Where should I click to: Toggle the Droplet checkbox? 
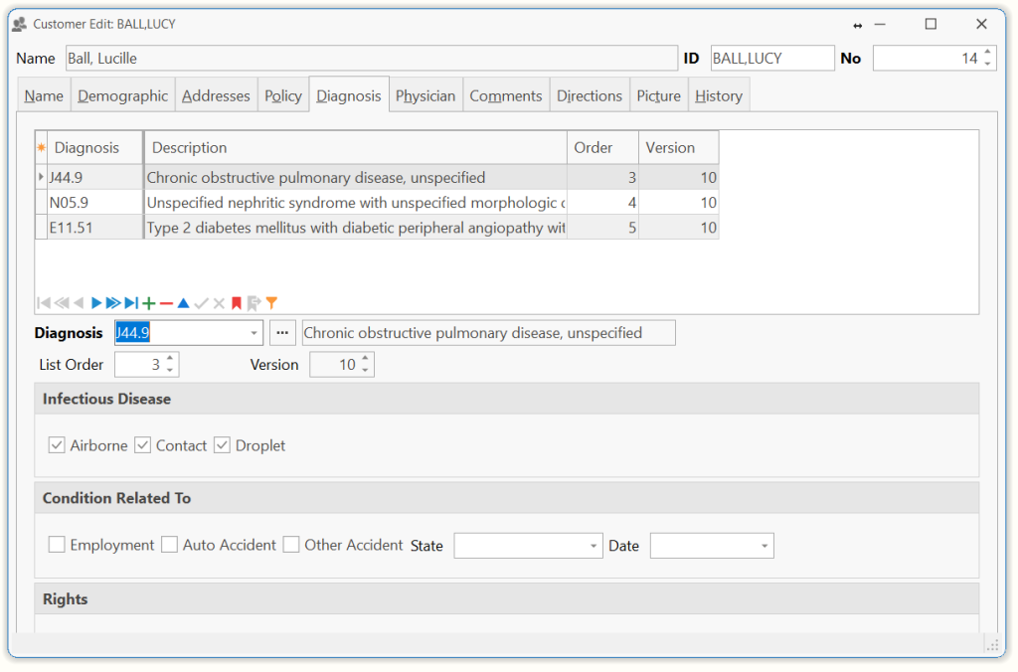pyautogui.click(x=223, y=445)
